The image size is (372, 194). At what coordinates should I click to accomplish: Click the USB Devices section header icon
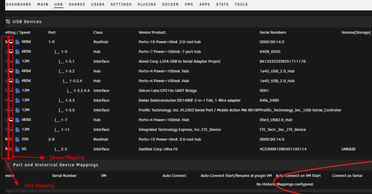point(8,22)
